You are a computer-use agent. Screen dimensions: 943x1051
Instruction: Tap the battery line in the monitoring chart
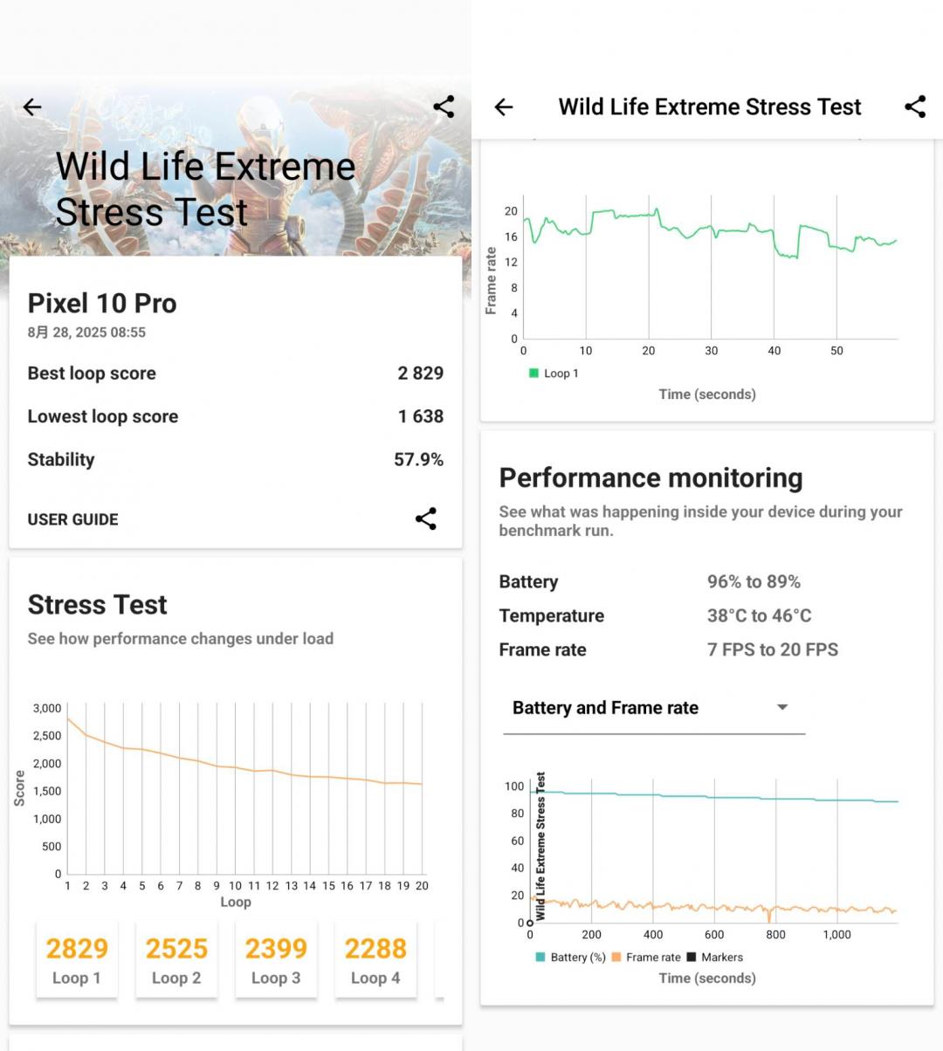point(716,797)
